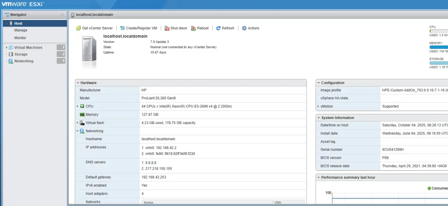Viewport: 448px width, 206px height.
Task: Click the Virtual Machines navigator icon
Action: 11,48
